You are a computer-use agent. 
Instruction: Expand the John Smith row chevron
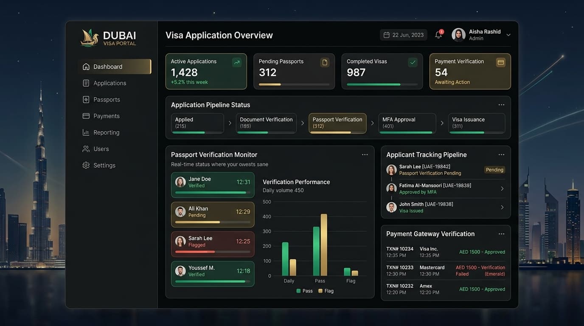coord(502,207)
